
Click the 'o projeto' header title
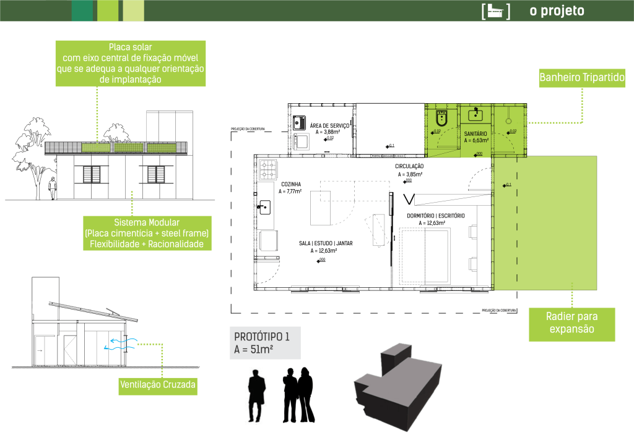tap(557, 11)
